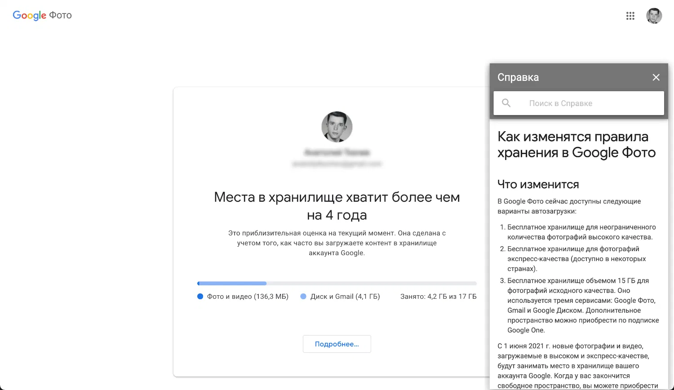674x390 pixels.
Task: Open the account avatar in the header
Action: (654, 16)
